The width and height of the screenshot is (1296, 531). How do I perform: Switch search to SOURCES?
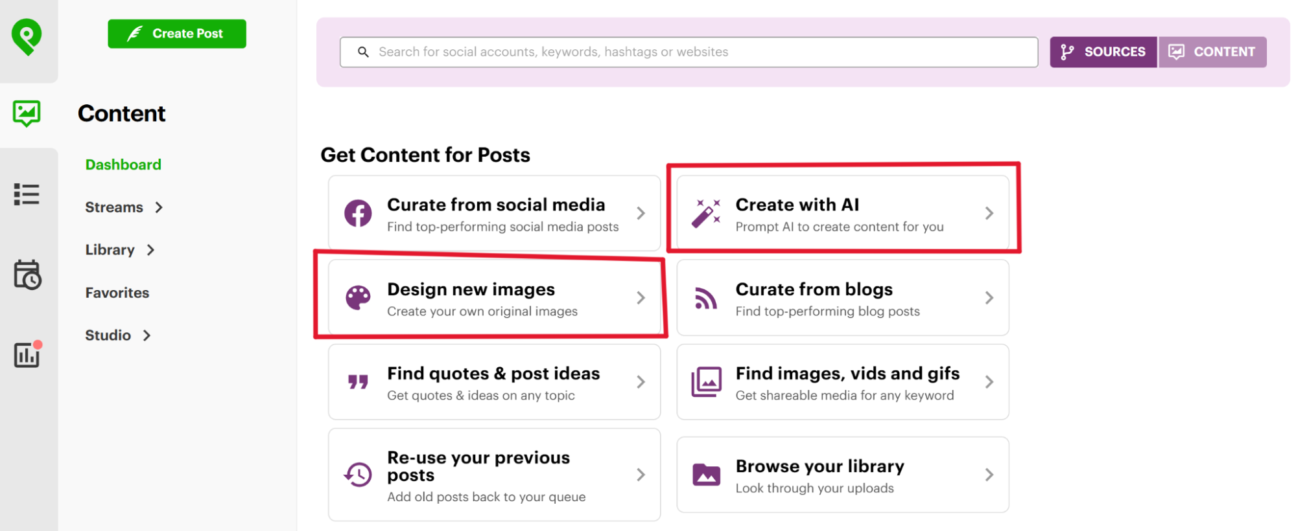pyautogui.click(x=1103, y=52)
